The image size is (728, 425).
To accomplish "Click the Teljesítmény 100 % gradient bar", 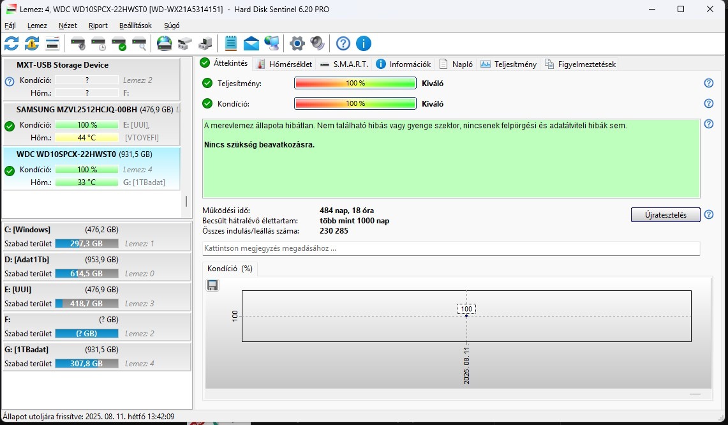I will (355, 83).
